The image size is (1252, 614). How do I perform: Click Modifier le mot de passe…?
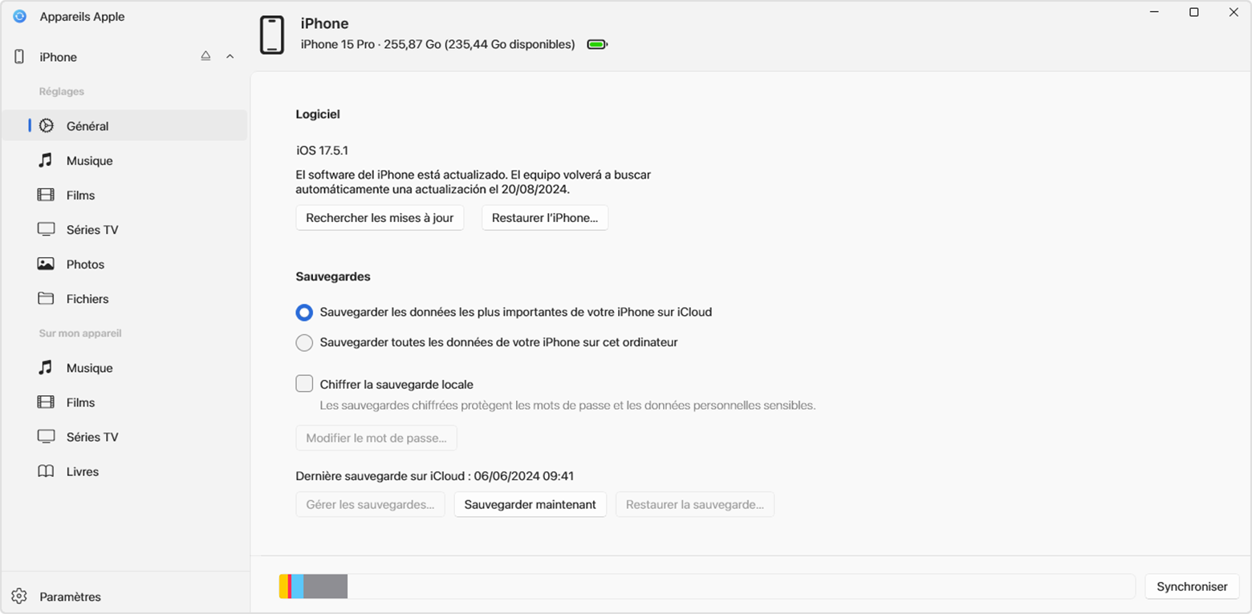point(376,438)
